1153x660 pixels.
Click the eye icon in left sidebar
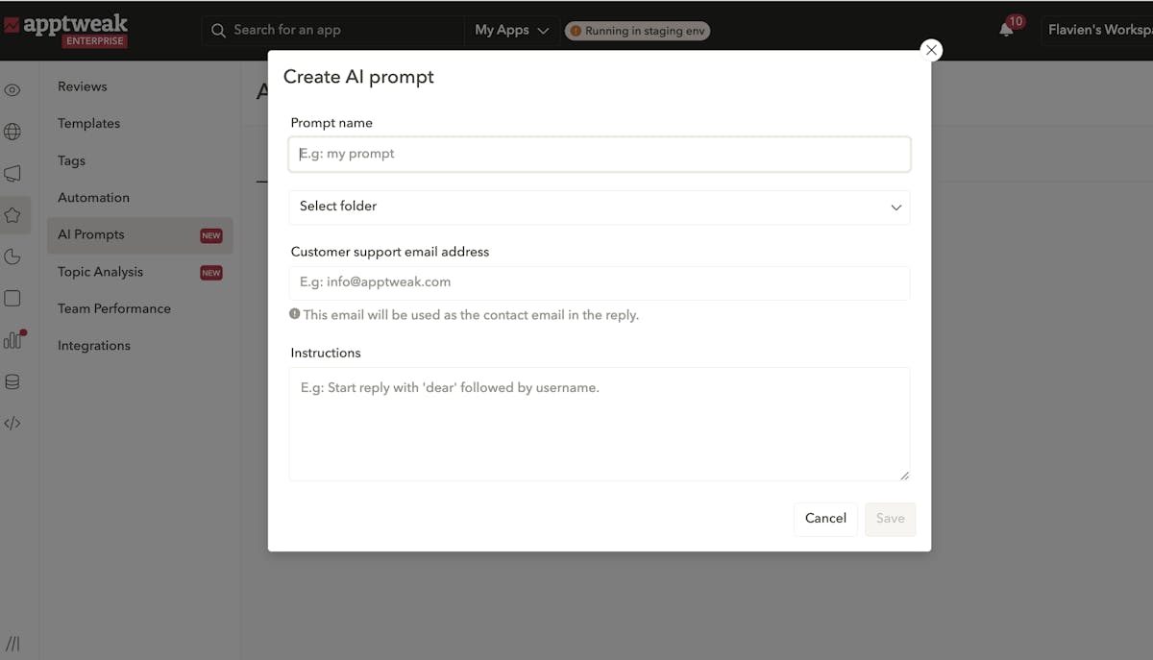(12, 90)
